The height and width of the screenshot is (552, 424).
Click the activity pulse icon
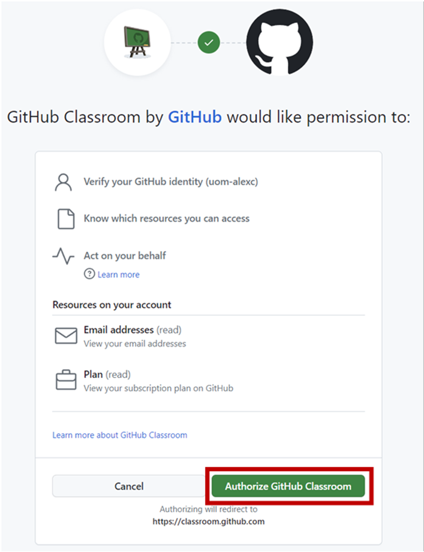(x=63, y=256)
